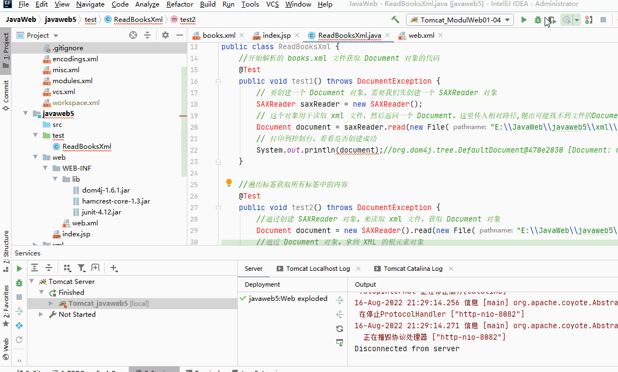Select the Server tab in Services
Screen dimensions: 618x372
coord(254,269)
